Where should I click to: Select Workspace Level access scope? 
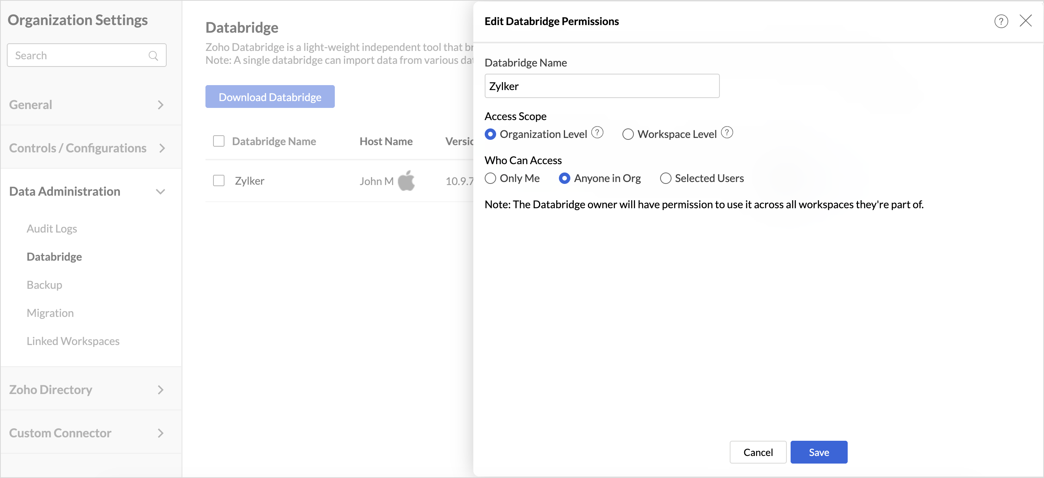coord(628,134)
